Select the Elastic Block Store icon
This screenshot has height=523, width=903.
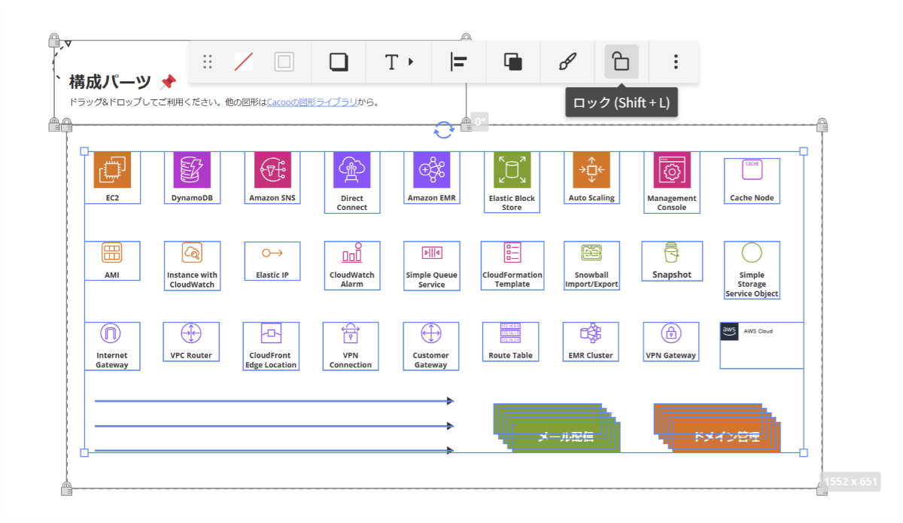(x=512, y=170)
